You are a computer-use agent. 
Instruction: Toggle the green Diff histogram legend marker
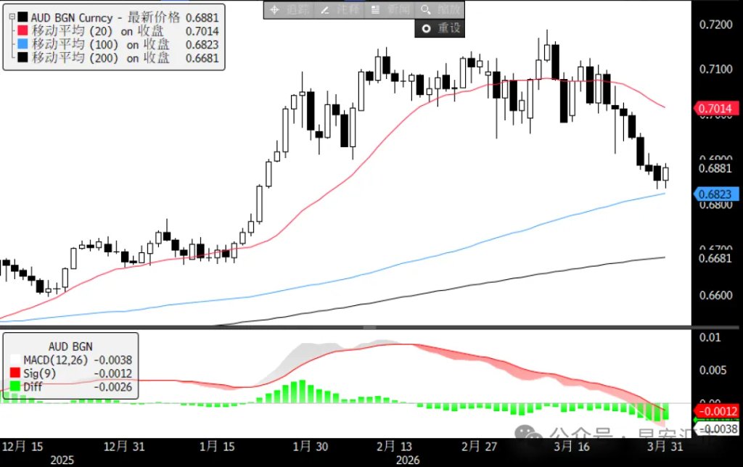(15, 387)
